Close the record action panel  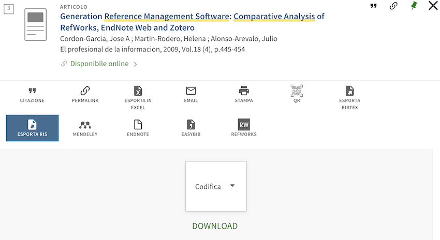[x=433, y=5]
